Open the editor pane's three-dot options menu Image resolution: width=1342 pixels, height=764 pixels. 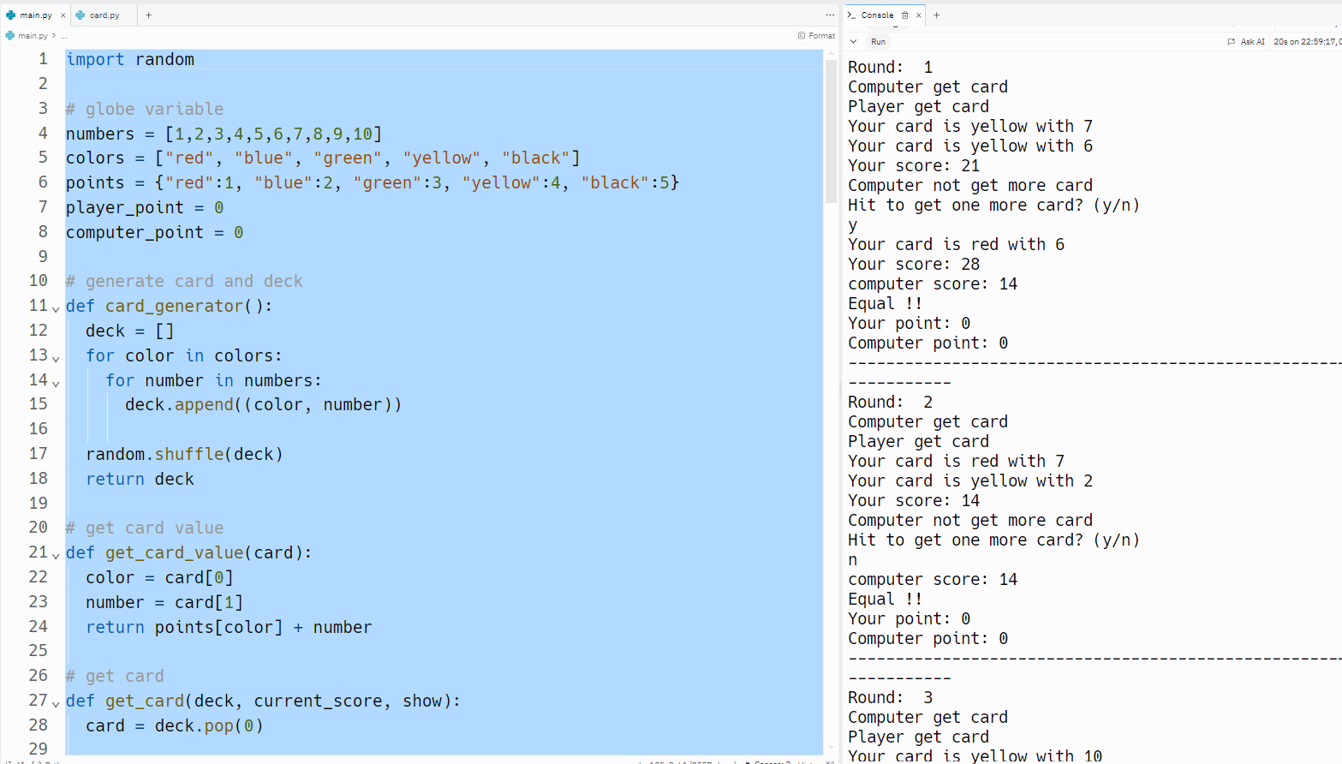coord(830,15)
